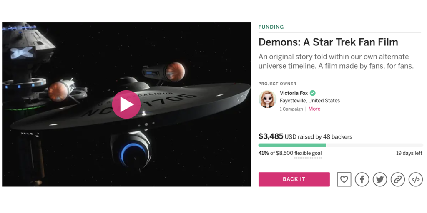Click the BACK IT button
427x213 pixels.
pos(294,179)
